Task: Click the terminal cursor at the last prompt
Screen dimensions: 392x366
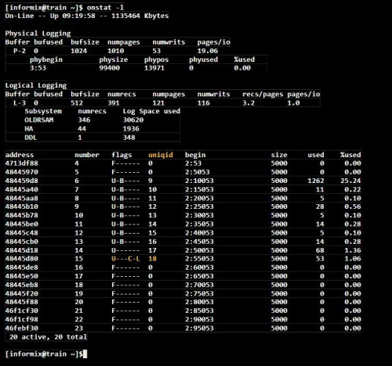Action: 85,354
